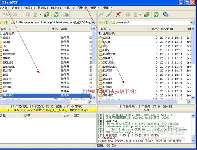Open the 帮助 (Help) menu
Screen dimensions: 197x150
tap(108, 8)
